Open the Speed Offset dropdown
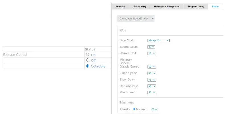 151,47
